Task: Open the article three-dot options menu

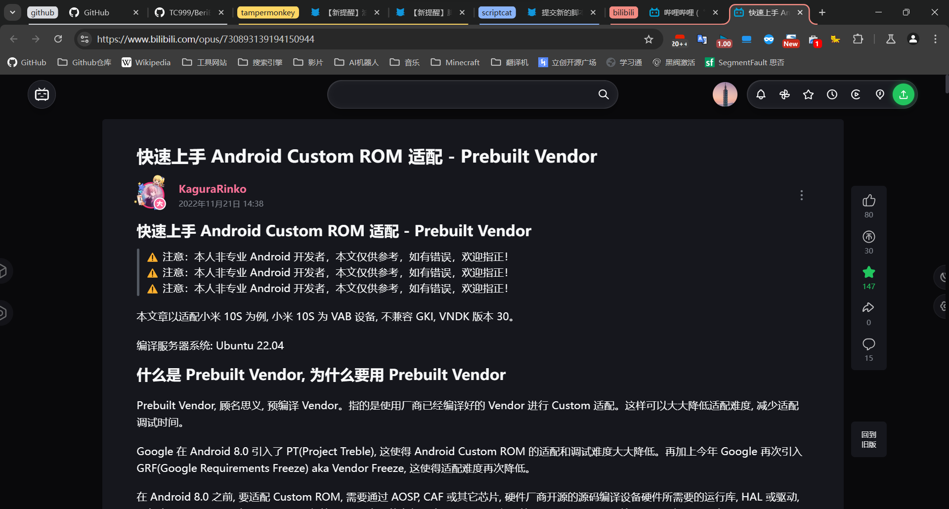Action: 801,195
